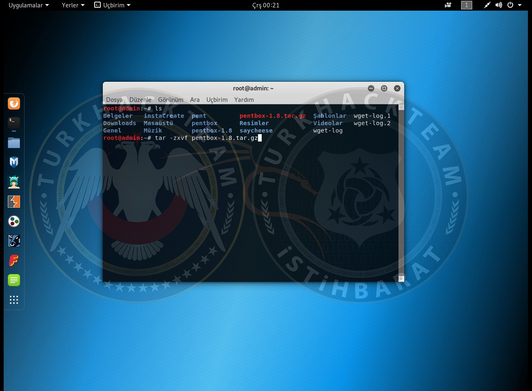Screen dimensions: 532x391
Task: Open the volume speaker icon
Action: pyautogui.click(x=498, y=5)
